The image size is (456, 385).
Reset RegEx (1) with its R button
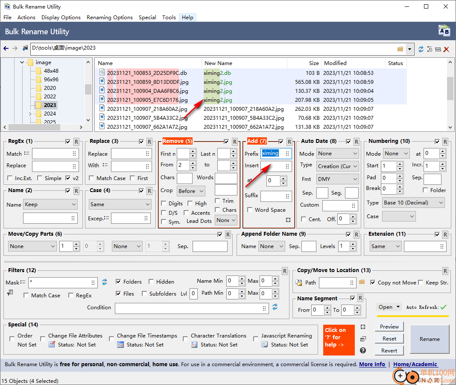click(76, 142)
